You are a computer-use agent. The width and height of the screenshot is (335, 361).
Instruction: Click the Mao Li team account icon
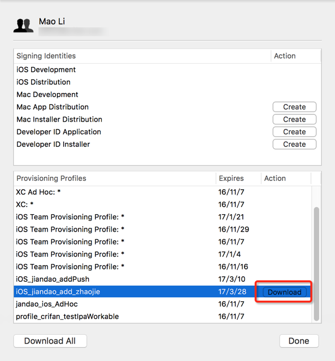tap(23, 26)
